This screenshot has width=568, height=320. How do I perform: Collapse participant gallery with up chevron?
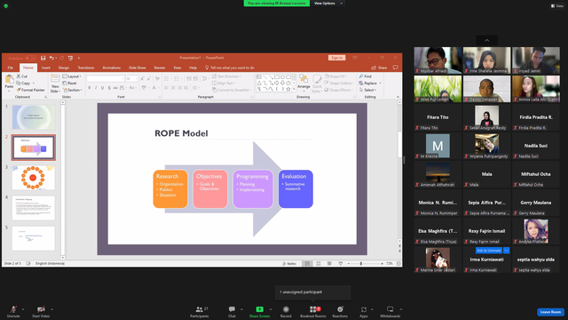(x=487, y=40)
